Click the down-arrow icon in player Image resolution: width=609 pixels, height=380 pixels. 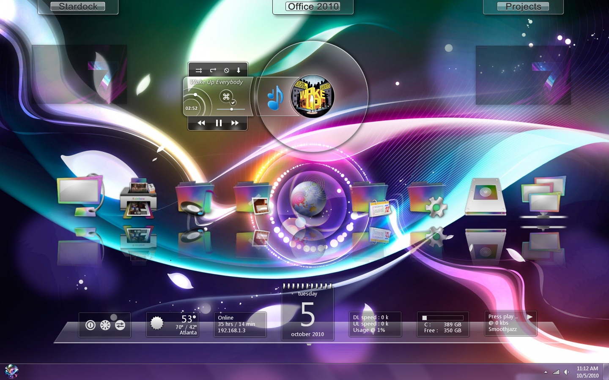(x=239, y=70)
